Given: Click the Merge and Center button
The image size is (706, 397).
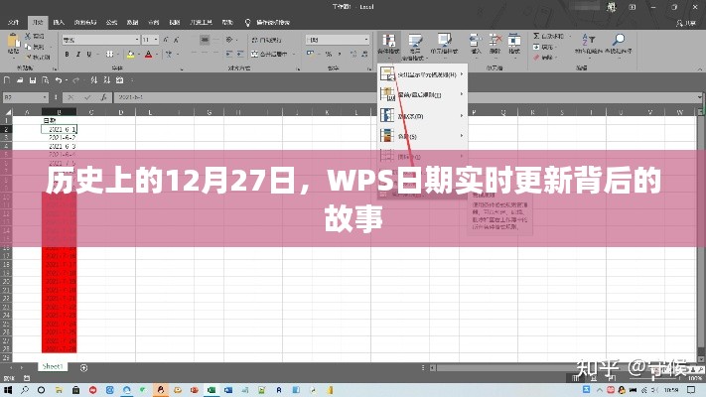Looking at the screenshot, I should coord(270,54).
